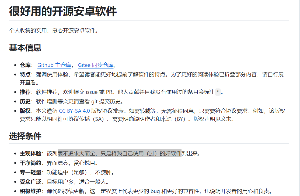Click the bold label 专一轻量

30,173
